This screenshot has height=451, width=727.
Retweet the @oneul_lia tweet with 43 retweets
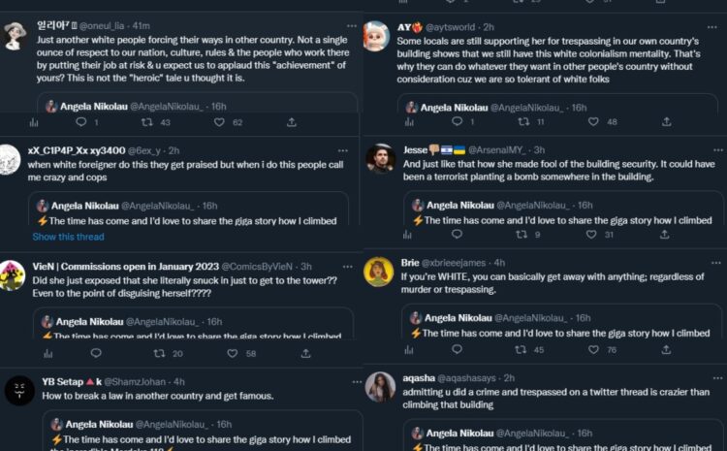point(147,122)
